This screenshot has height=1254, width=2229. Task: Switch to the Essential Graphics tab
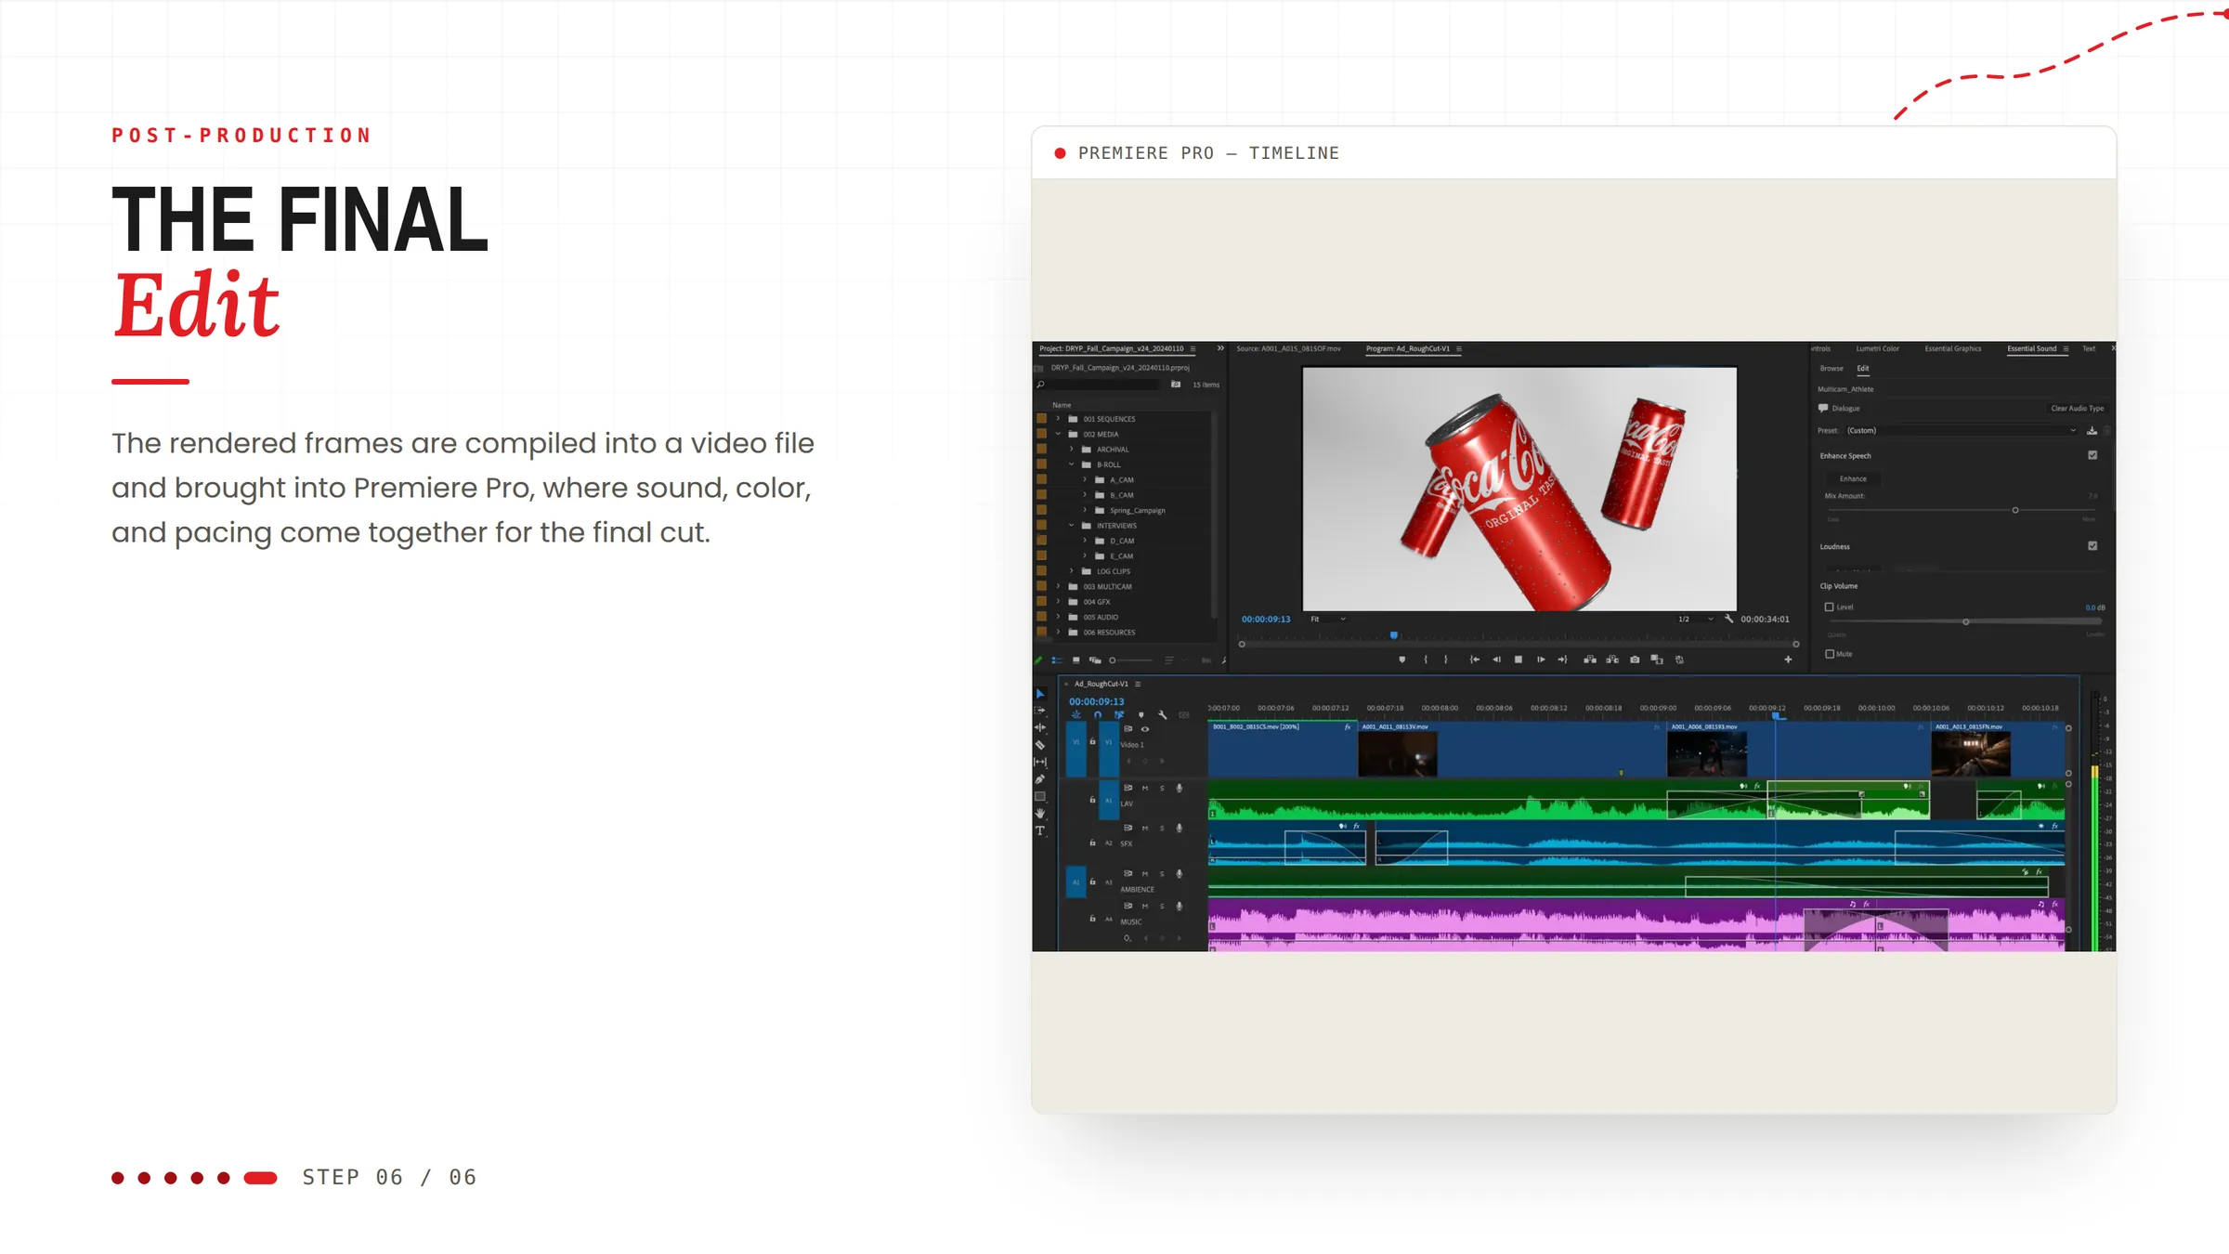1952,349
